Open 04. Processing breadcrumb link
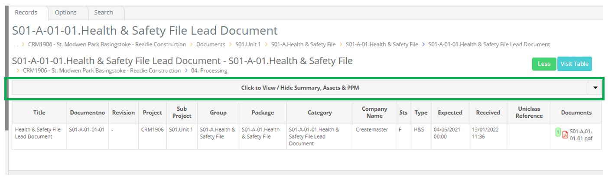Screen dimensions: 608x177 209,71
